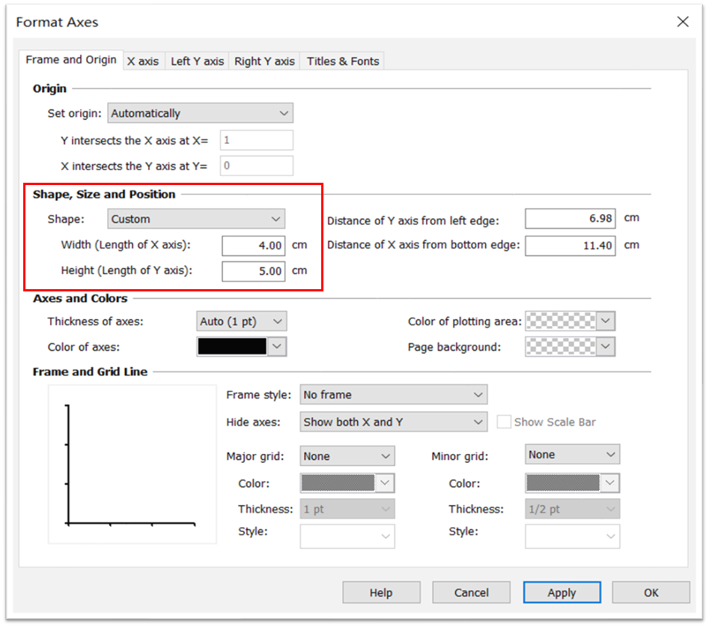Open the Frame style dropdown
The height and width of the screenshot is (627, 709).
(x=393, y=395)
